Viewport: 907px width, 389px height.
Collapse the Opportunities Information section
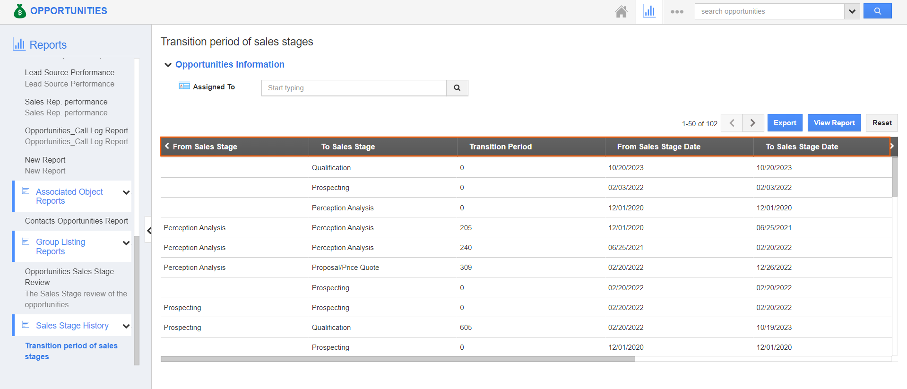(x=168, y=65)
